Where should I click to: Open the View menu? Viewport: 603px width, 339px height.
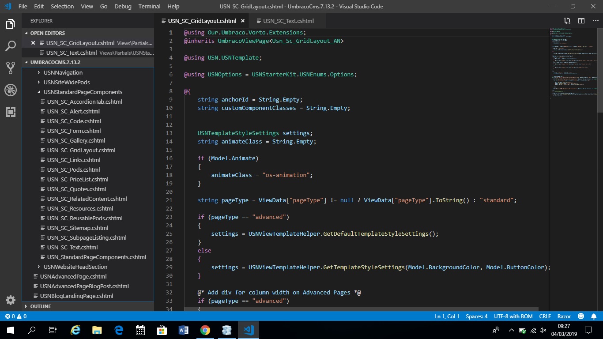87,6
